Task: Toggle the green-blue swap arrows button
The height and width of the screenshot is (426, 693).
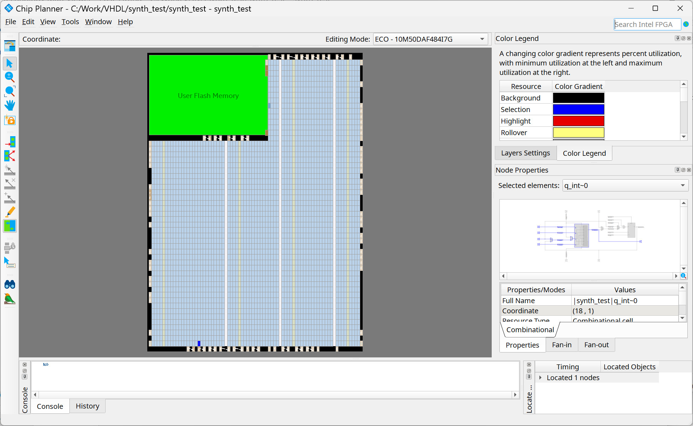Action: coord(9,226)
